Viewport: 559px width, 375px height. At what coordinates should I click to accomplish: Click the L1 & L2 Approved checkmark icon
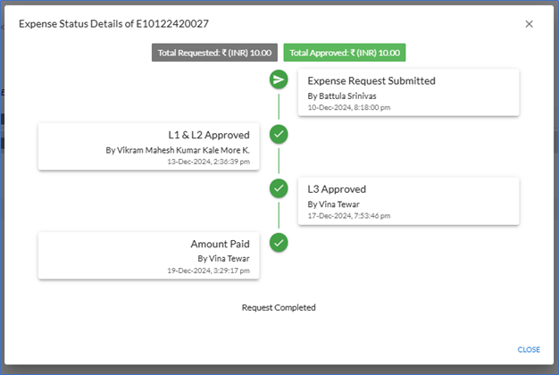tap(279, 135)
